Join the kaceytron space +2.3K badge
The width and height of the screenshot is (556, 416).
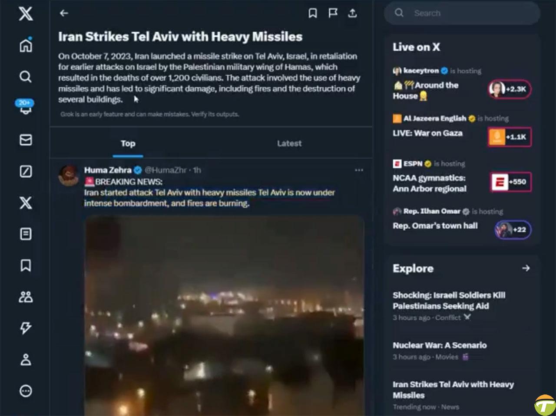(510, 89)
